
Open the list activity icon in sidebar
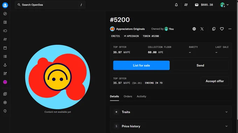[5, 56]
